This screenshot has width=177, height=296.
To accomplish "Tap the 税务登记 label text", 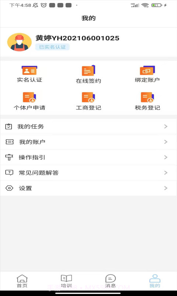I will (147, 108).
